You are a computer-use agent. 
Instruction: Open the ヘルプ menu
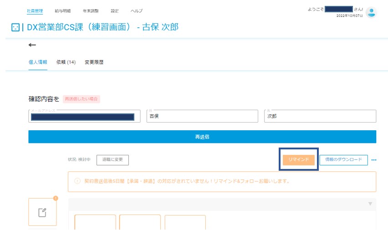point(136,11)
